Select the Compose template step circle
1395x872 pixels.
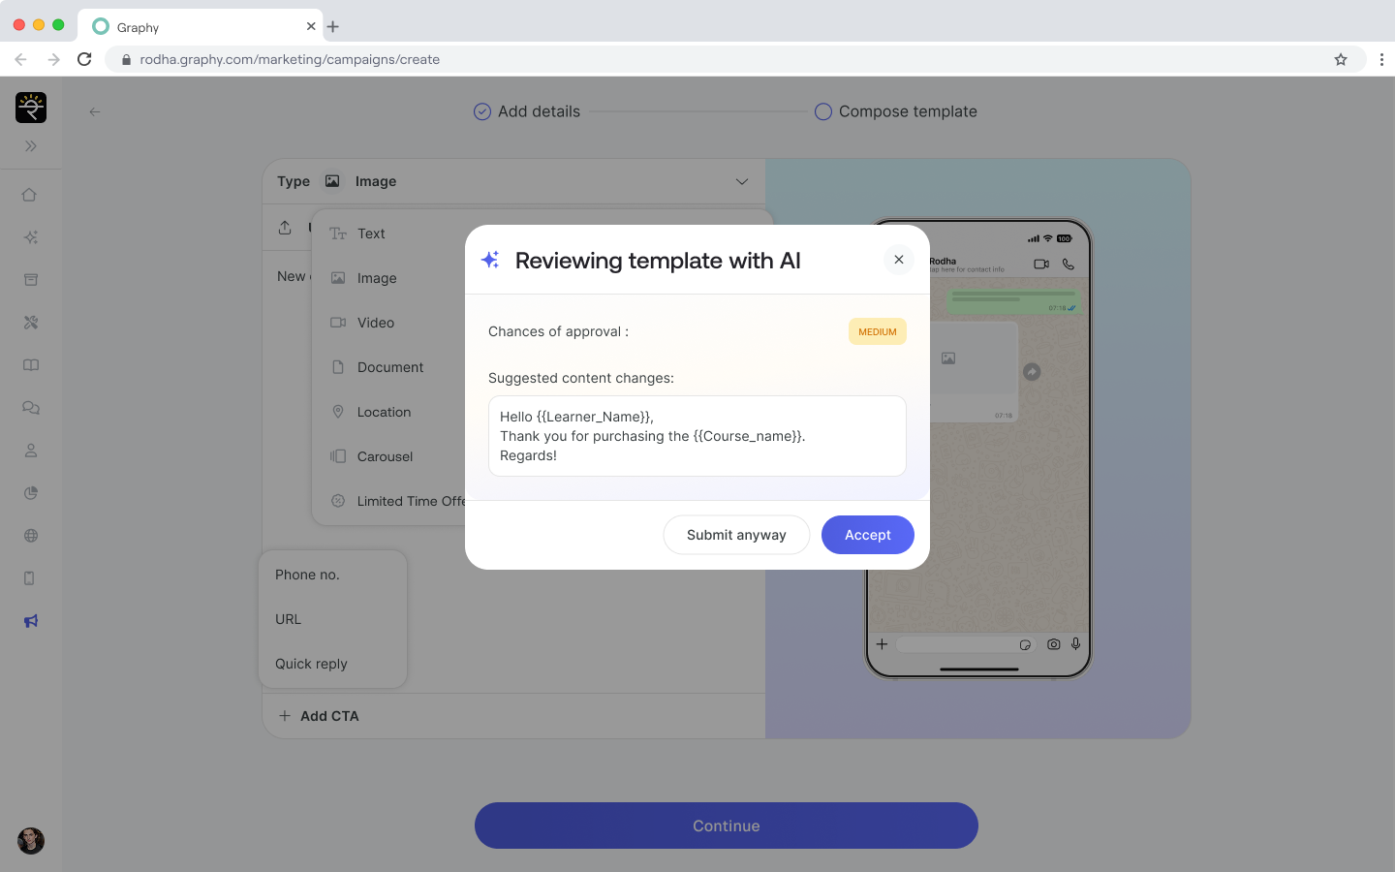(823, 111)
